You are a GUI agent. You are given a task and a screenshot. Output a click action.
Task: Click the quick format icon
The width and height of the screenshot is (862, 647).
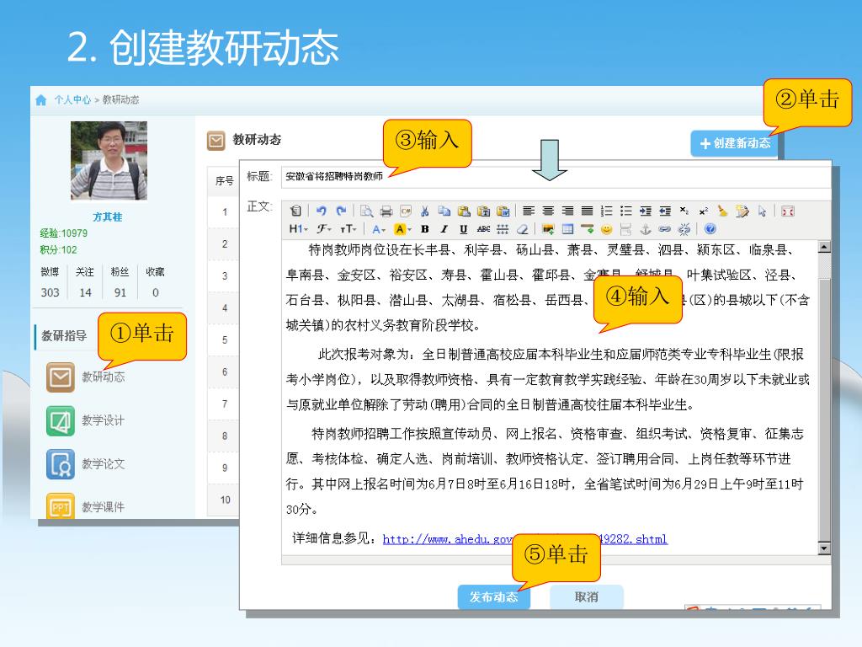742,211
